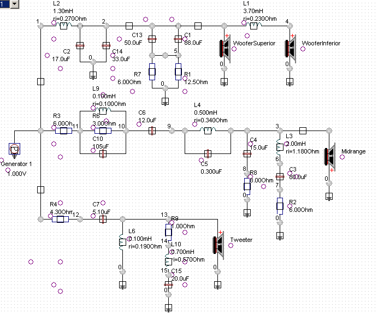The width and height of the screenshot is (378, 314).
Task: Select capacitor C3 80.0uF symbol
Action: tap(280, 176)
